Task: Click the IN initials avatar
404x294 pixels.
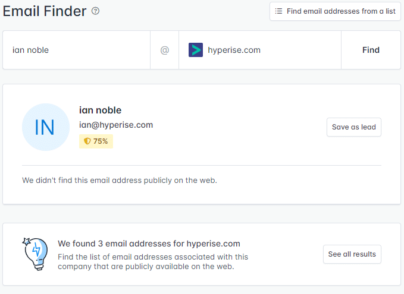Action: click(x=45, y=127)
